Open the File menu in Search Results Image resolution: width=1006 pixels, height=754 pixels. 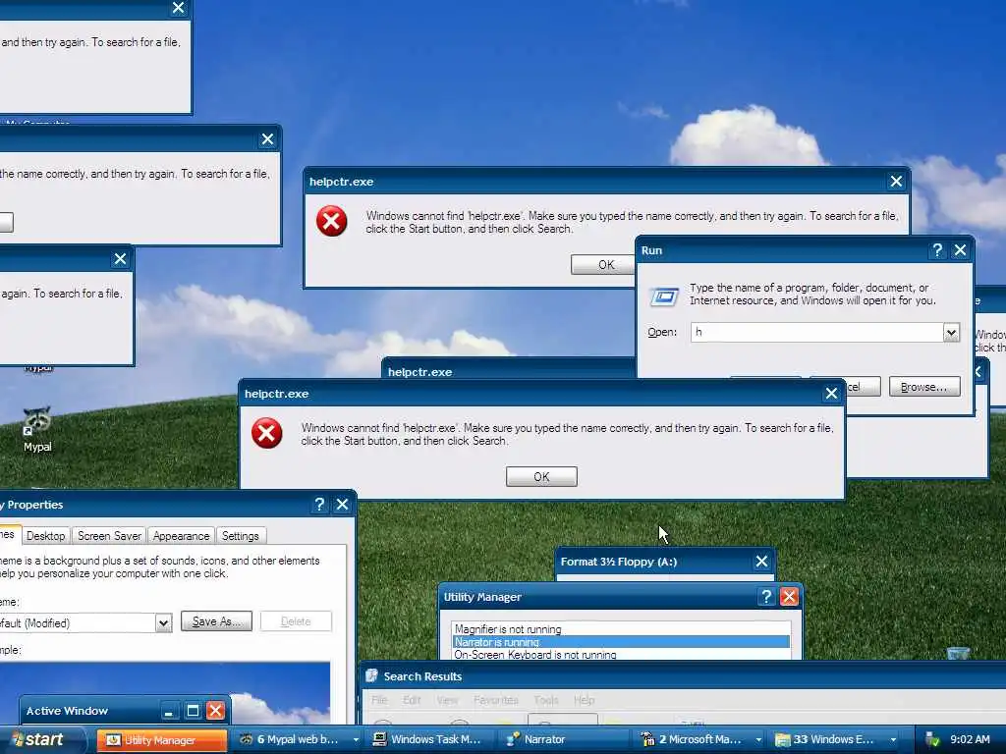pyautogui.click(x=379, y=699)
